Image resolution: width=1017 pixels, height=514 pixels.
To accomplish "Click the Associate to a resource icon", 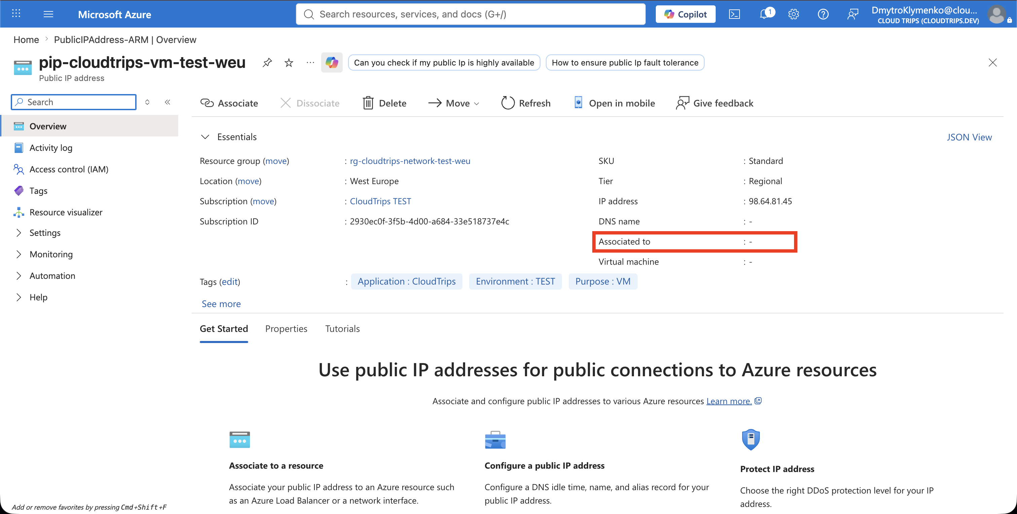I will tap(240, 439).
